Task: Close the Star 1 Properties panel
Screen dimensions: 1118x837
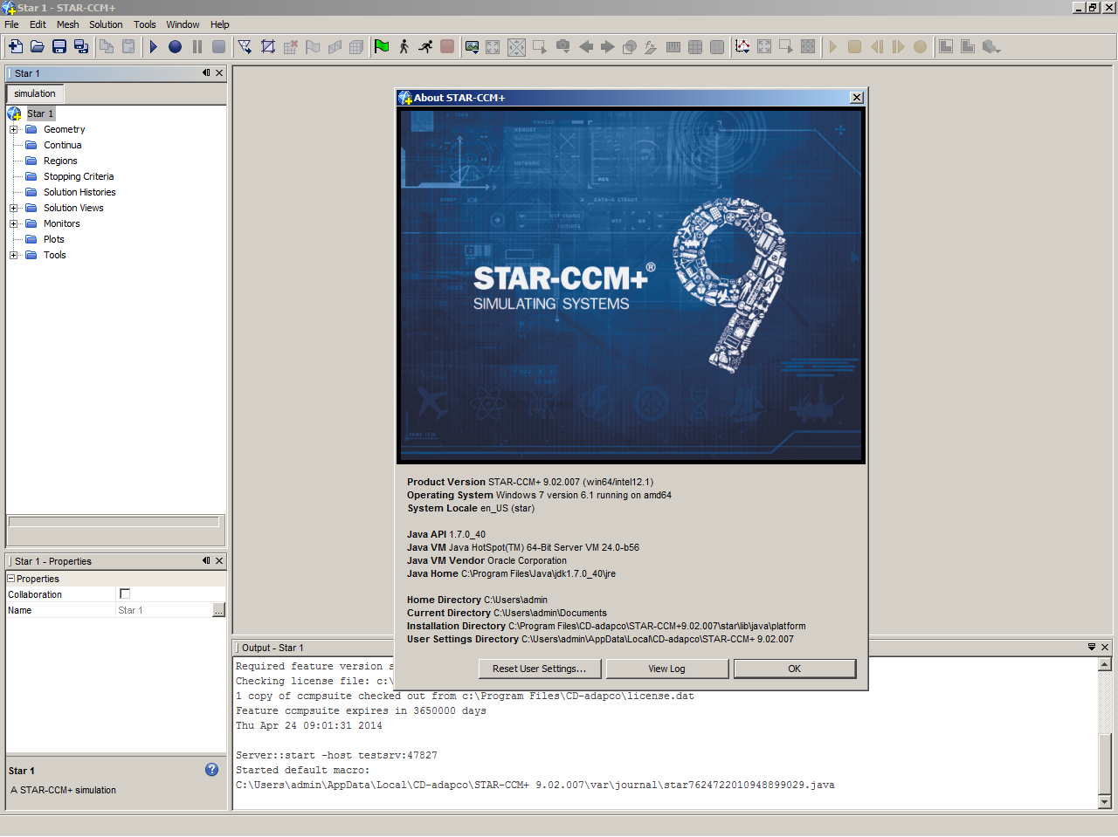Action: [219, 561]
